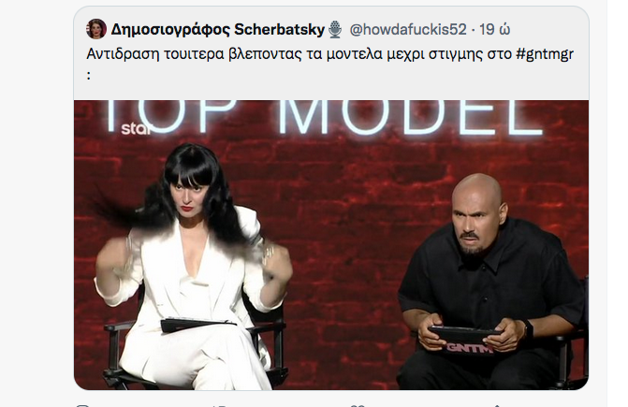Click the woman in the white suit

click(192, 269)
